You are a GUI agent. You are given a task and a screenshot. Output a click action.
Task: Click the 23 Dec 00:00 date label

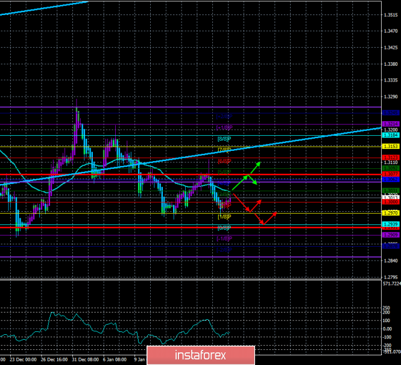(x=24, y=360)
